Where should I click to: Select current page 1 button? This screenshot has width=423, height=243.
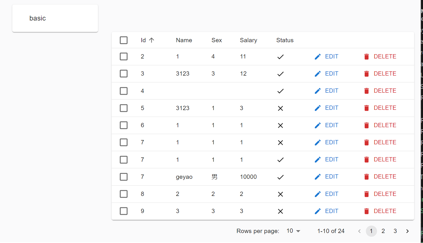(x=371, y=231)
